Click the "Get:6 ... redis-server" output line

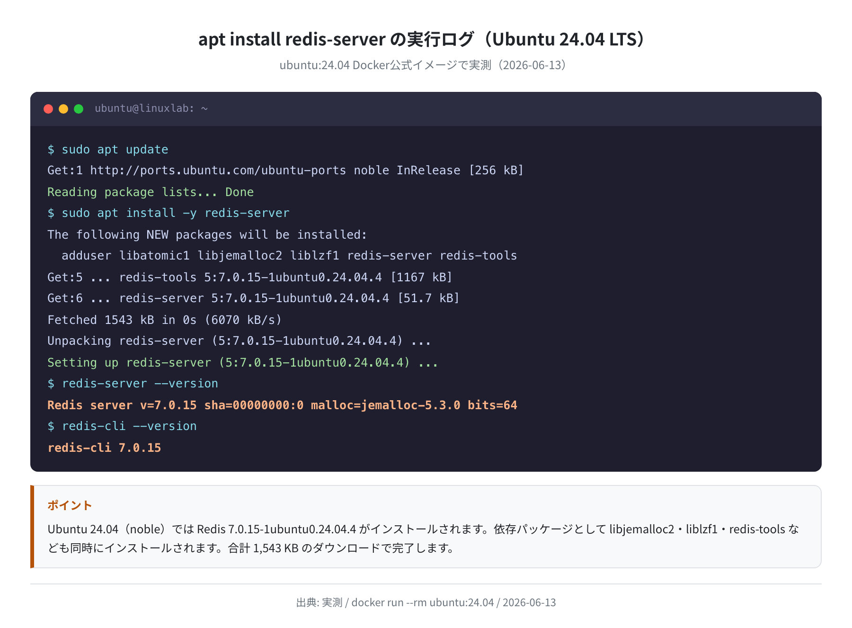[x=253, y=298]
